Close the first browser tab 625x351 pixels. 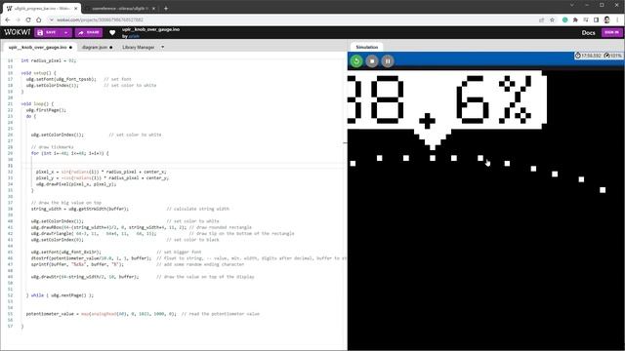tap(76, 8)
